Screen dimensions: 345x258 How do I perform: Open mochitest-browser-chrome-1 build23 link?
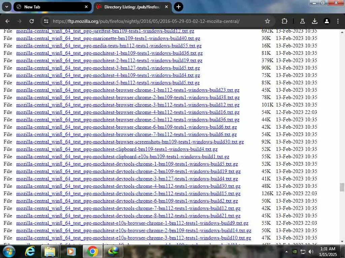128,90
